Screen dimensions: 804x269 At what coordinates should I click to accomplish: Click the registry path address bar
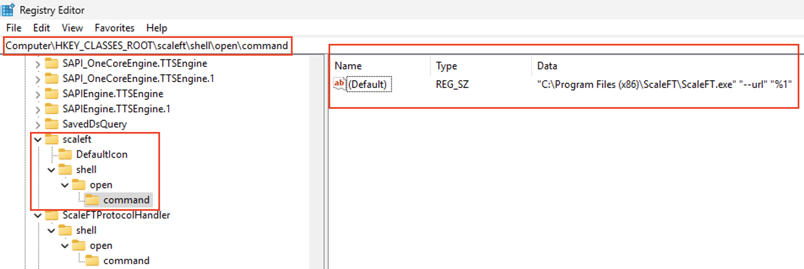147,46
